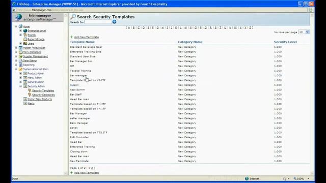Image resolution: width=326 pixels, height=183 pixels.
Task: Click the top green plus add icon
Action: pos(71,37)
